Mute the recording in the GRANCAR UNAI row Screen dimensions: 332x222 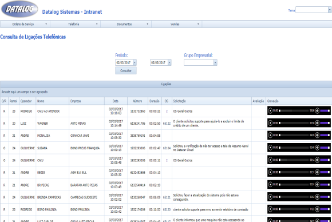[x=317, y=135]
